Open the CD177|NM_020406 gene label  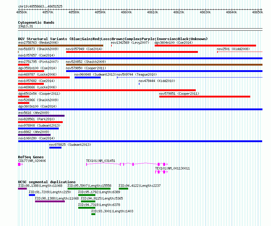coord(32,161)
